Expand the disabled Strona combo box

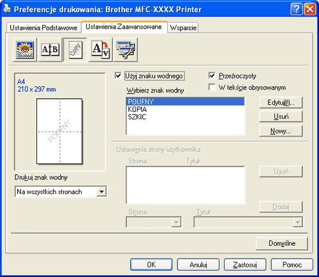[x=176, y=222]
